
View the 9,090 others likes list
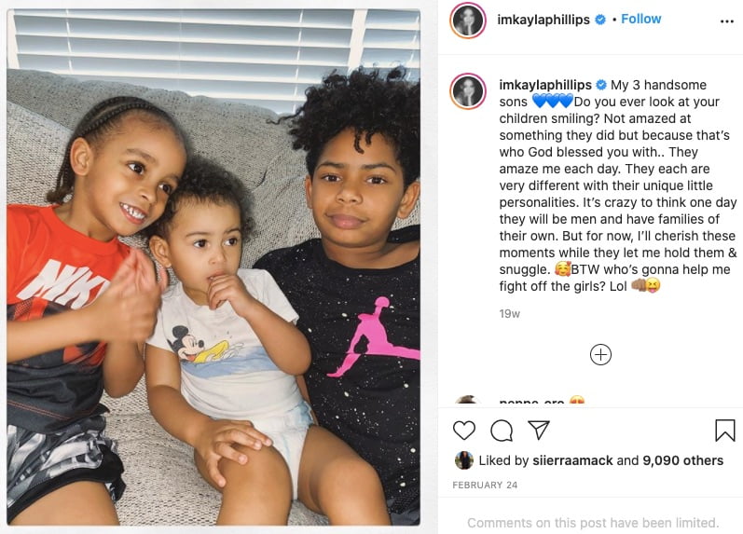682,460
